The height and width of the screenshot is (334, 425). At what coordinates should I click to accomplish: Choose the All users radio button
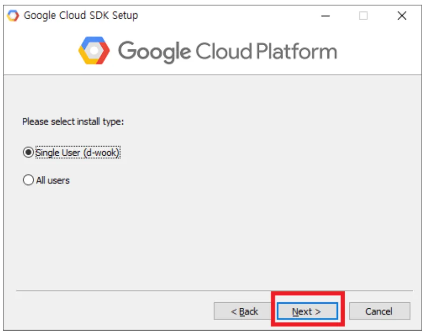[x=28, y=180]
